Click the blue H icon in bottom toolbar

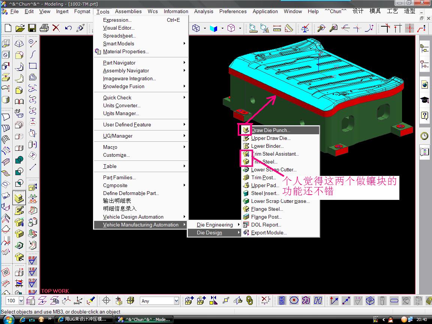318,300
